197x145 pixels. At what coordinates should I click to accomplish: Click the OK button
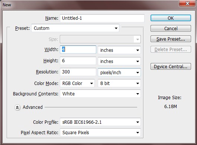[x=171, y=18]
